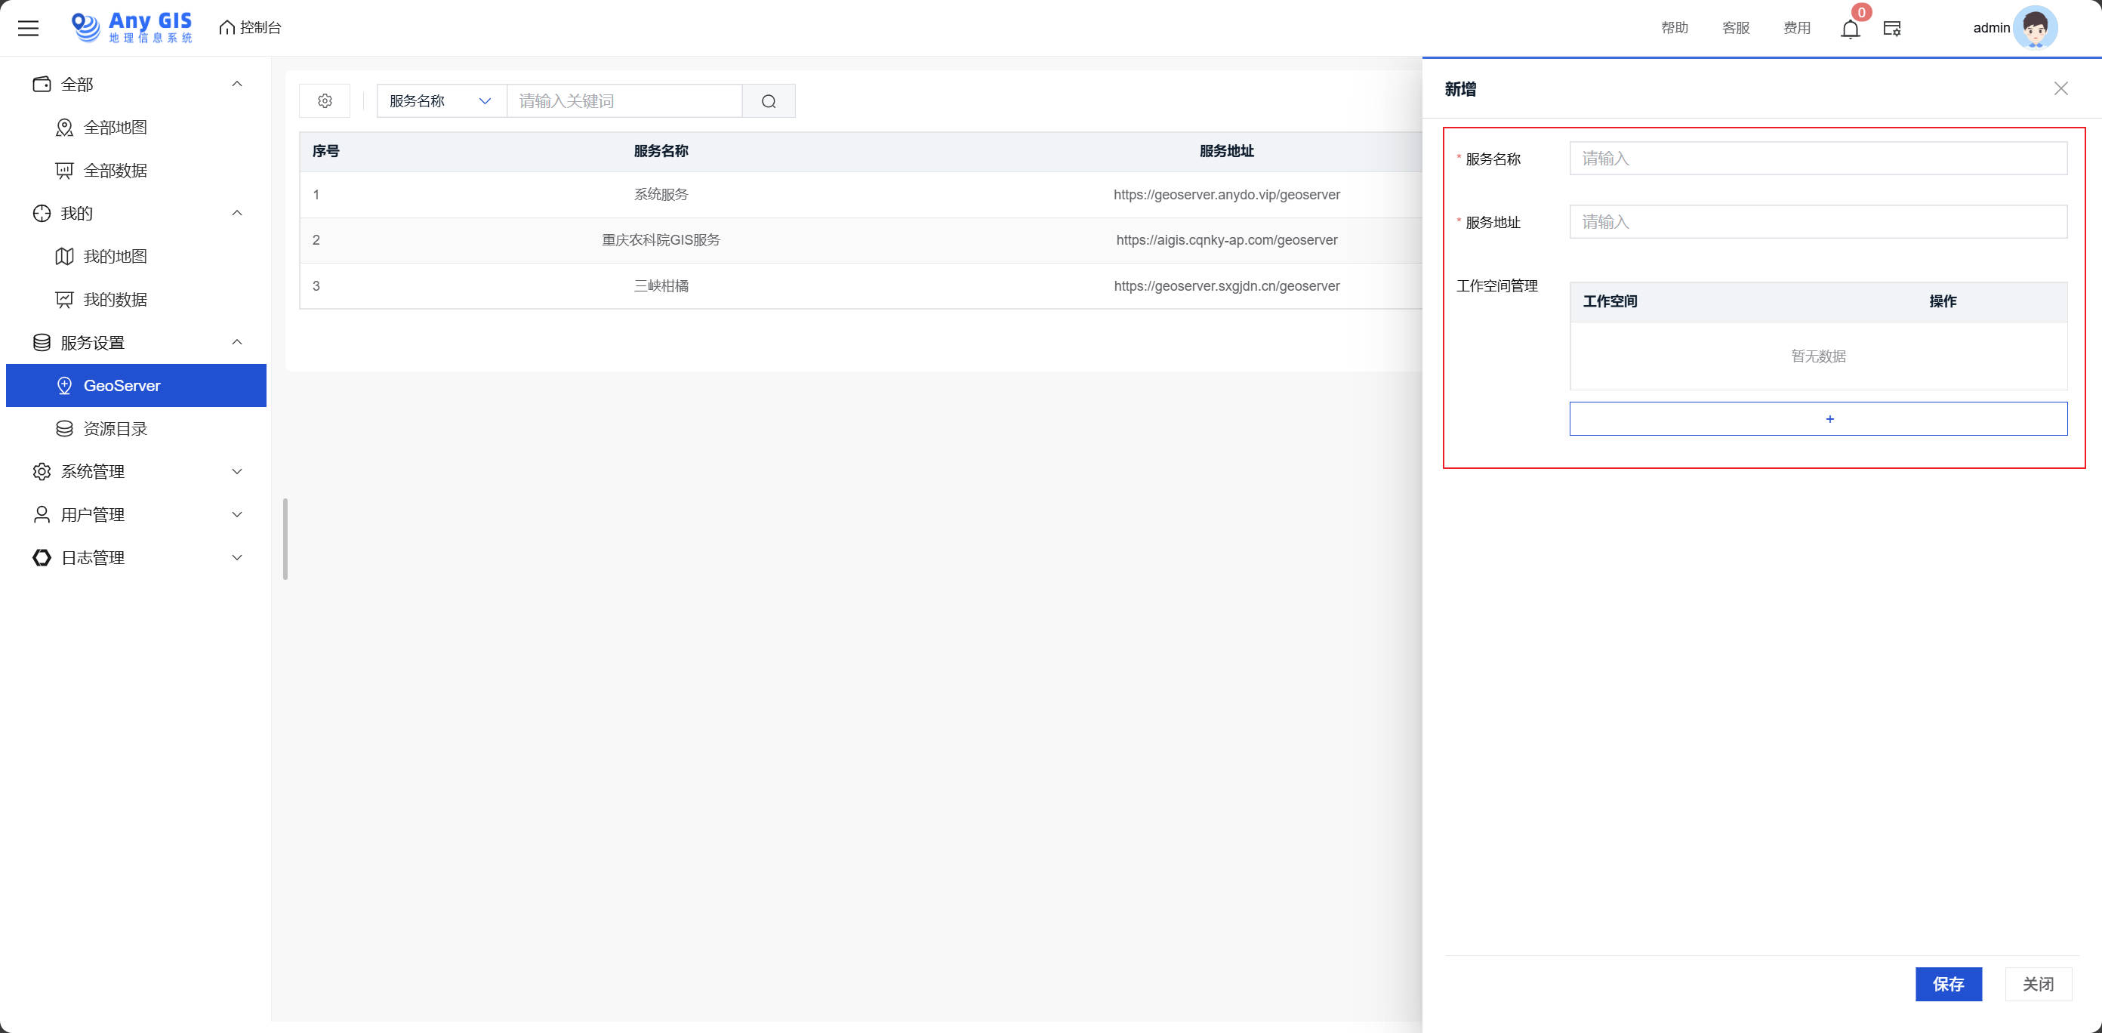The image size is (2102, 1033).
Task: Click the admin avatar picture
Action: coord(2034,28)
